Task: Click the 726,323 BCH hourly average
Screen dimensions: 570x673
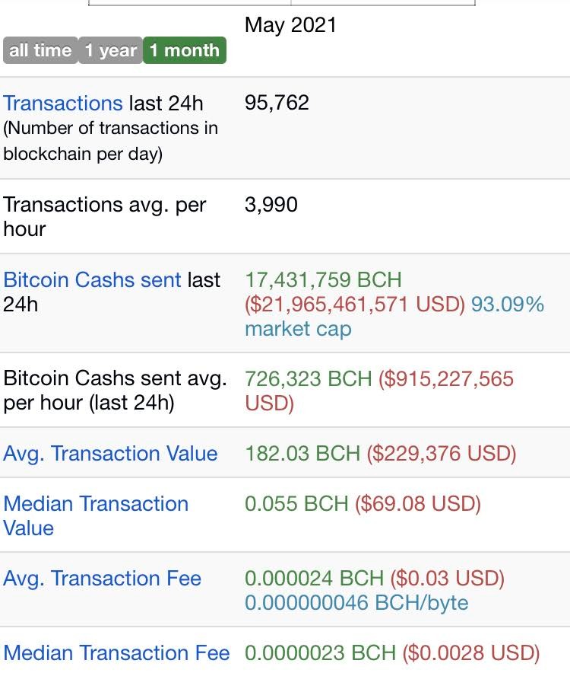Action: pyautogui.click(x=308, y=379)
